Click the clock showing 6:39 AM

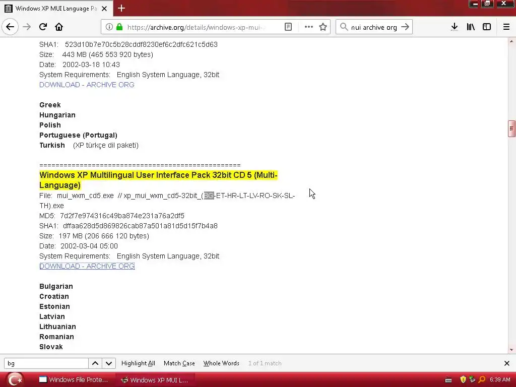[x=500, y=380]
